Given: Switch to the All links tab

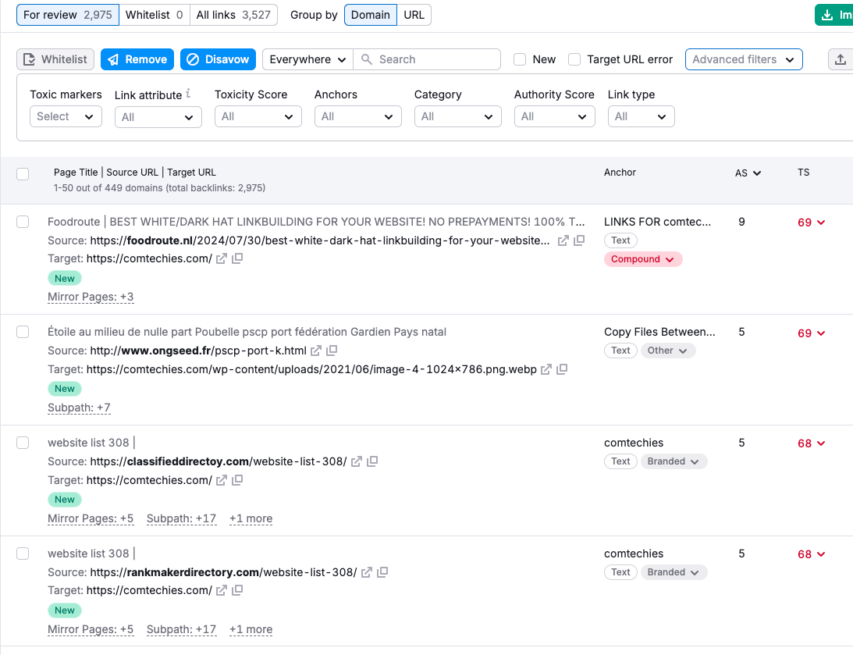Looking at the screenshot, I should coord(233,14).
